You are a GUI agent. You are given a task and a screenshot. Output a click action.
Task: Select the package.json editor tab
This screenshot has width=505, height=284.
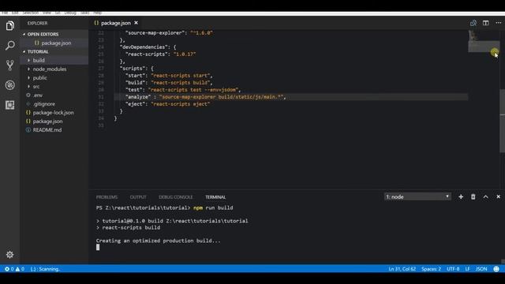[x=115, y=23]
